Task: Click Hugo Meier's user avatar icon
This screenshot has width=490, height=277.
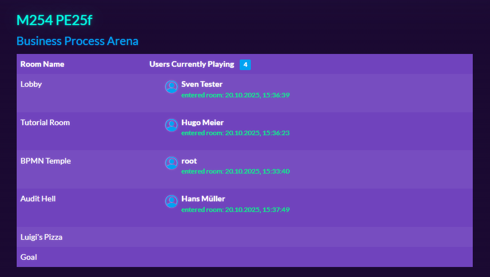Action: [x=171, y=125]
